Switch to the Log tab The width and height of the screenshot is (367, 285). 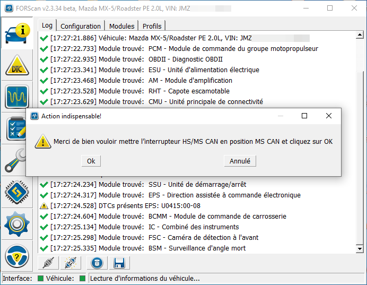[x=47, y=25]
